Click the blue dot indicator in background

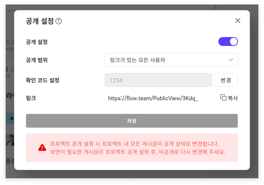click(x=12, y=118)
